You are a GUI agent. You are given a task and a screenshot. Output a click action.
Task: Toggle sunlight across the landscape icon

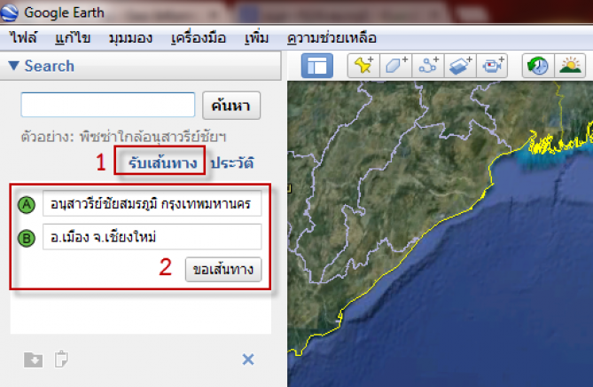(570, 66)
